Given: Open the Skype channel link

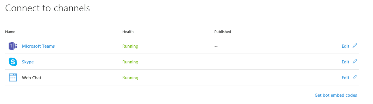Looking at the screenshot, I should [28, 62].
